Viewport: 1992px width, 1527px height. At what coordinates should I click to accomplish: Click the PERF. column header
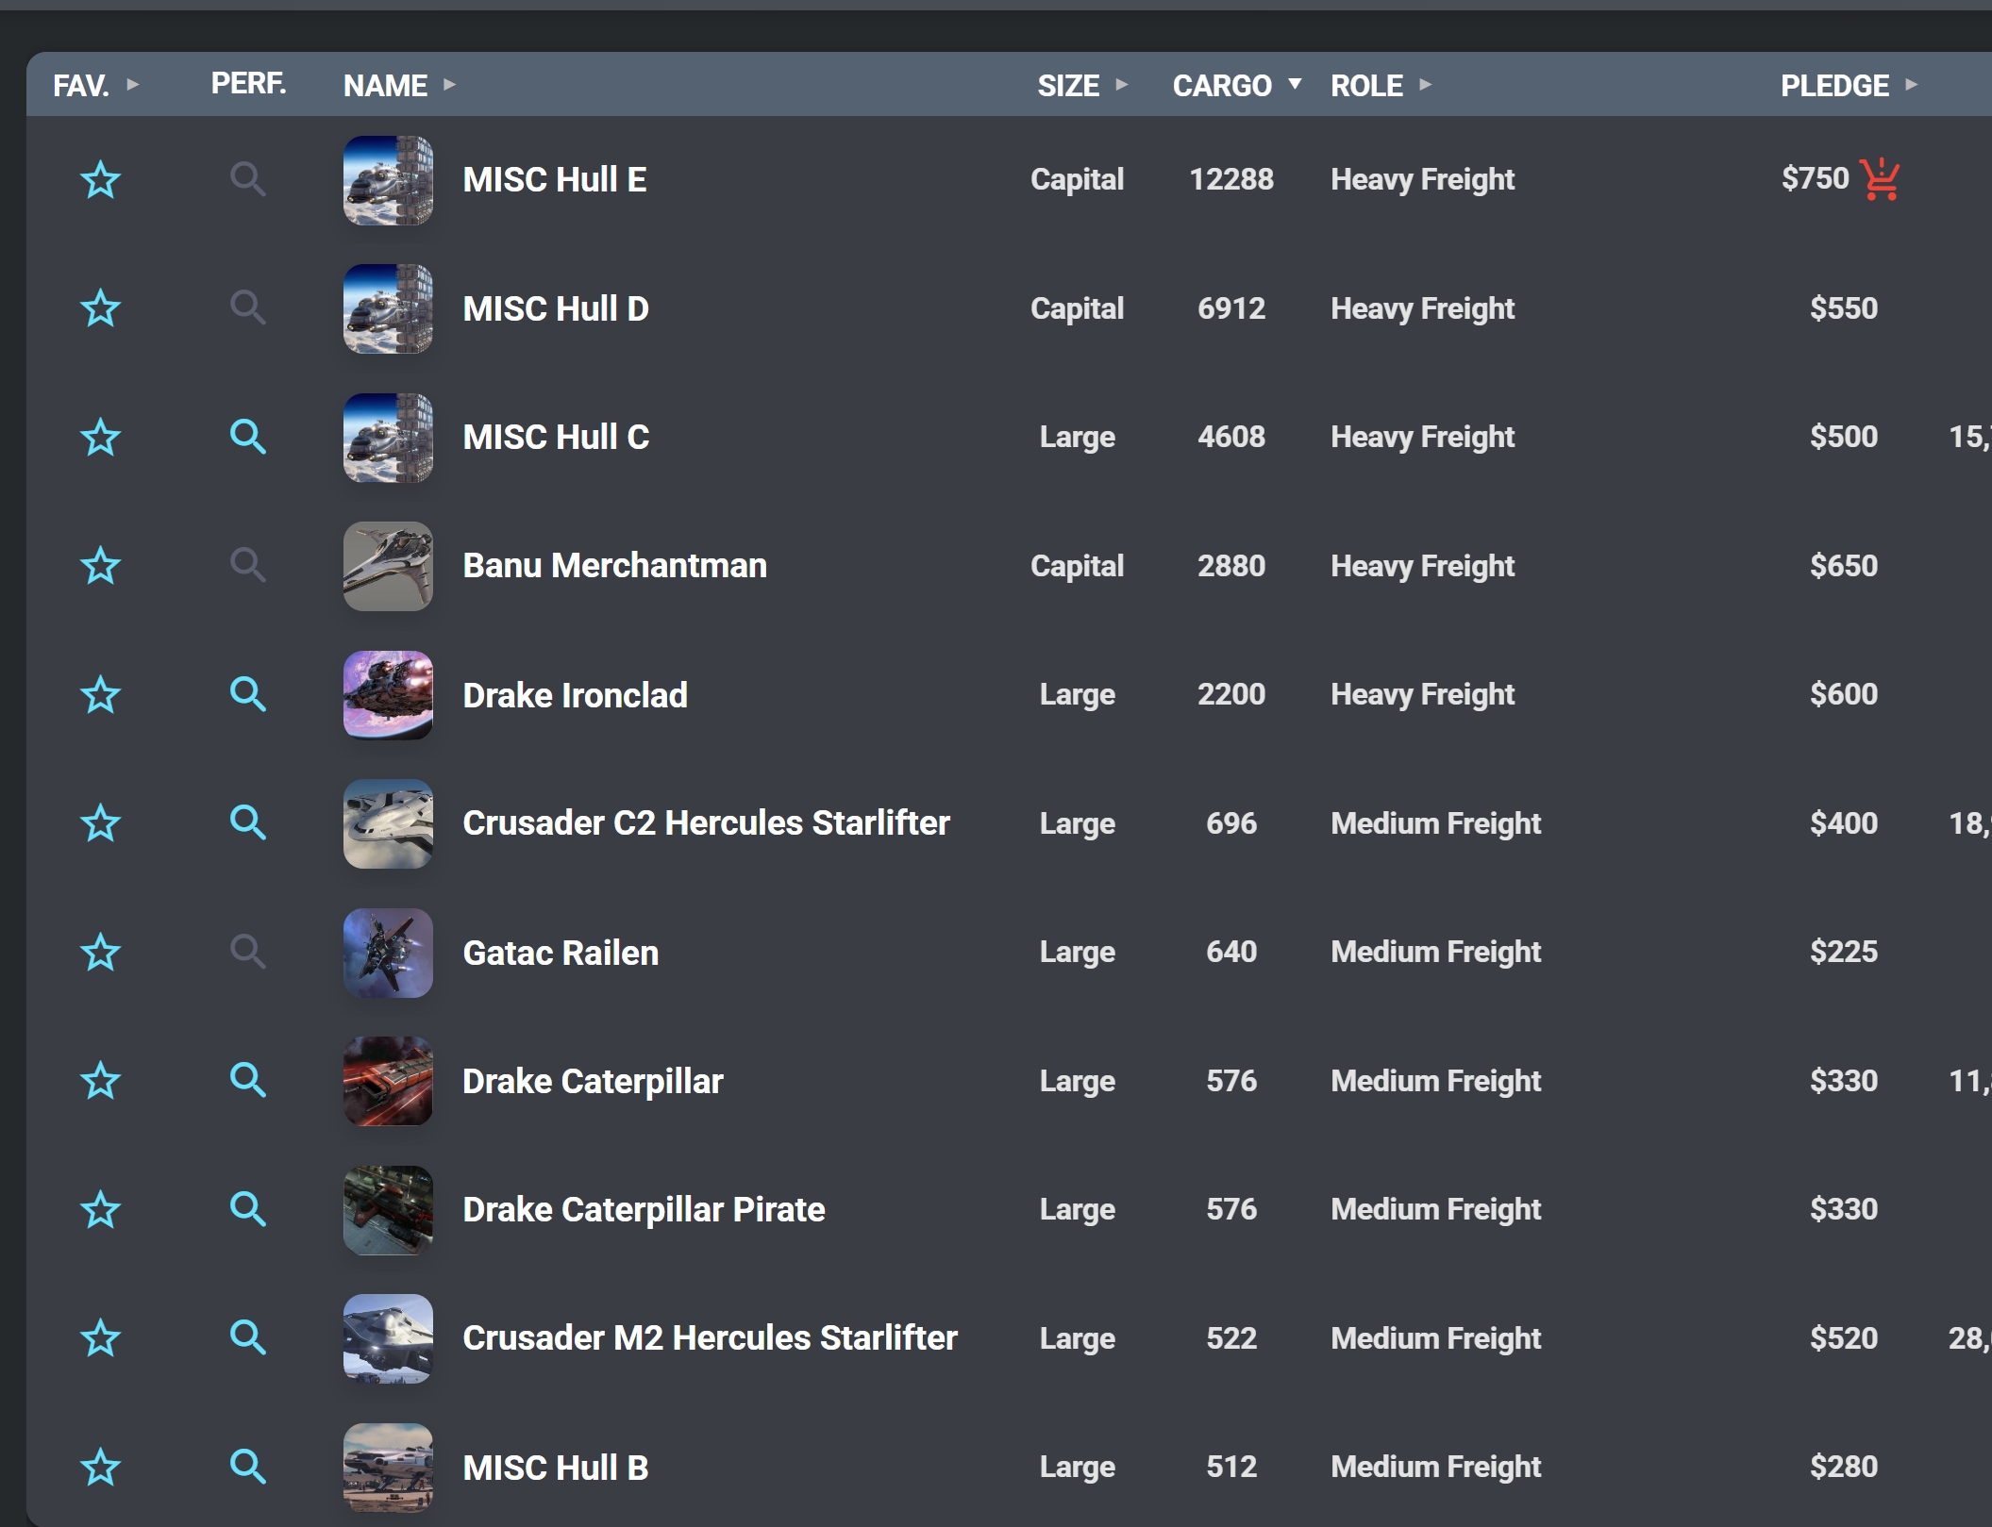pyautogui.click(x=248, y=84)
